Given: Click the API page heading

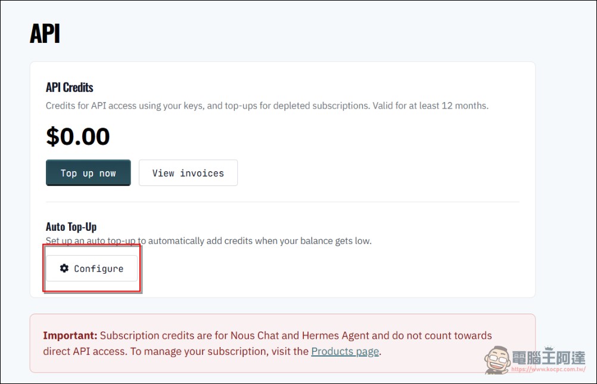Looking at the screenshot, I should 45,33.
